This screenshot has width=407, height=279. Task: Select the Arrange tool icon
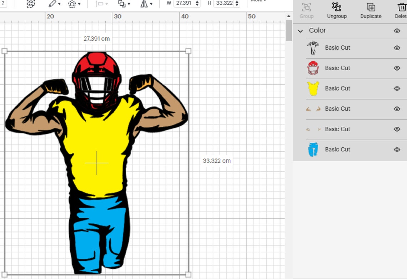point(121,3)
